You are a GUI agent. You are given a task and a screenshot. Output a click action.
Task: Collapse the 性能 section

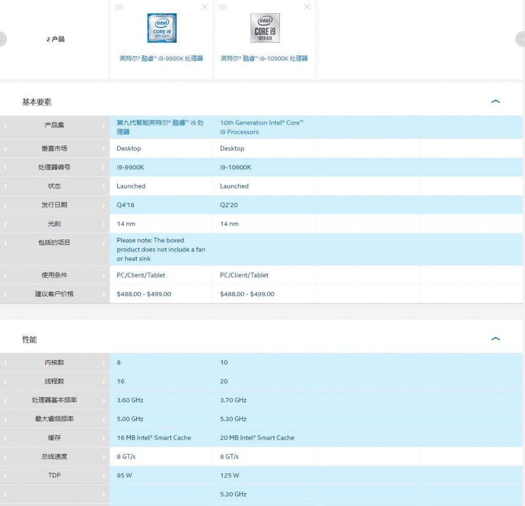495,339
